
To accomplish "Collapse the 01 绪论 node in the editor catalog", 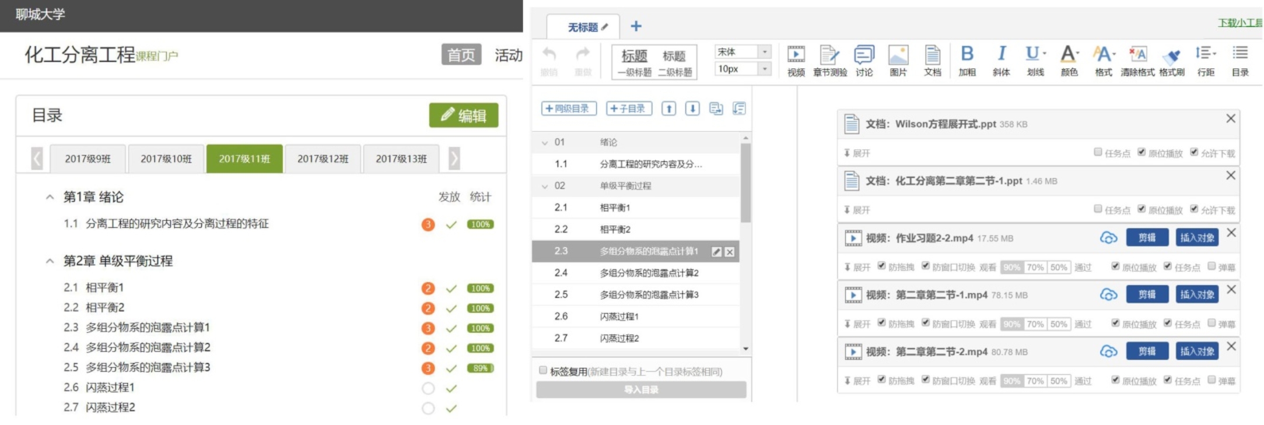I will click(545, 142).
